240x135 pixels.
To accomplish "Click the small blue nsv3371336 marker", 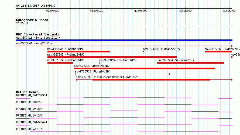I will point(143,52).
